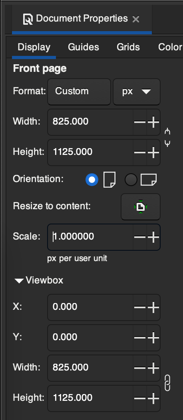The height and width of the screenshot is (420, 183).
Task: Open the Custom format dropdown
Action: pos(79,91)
